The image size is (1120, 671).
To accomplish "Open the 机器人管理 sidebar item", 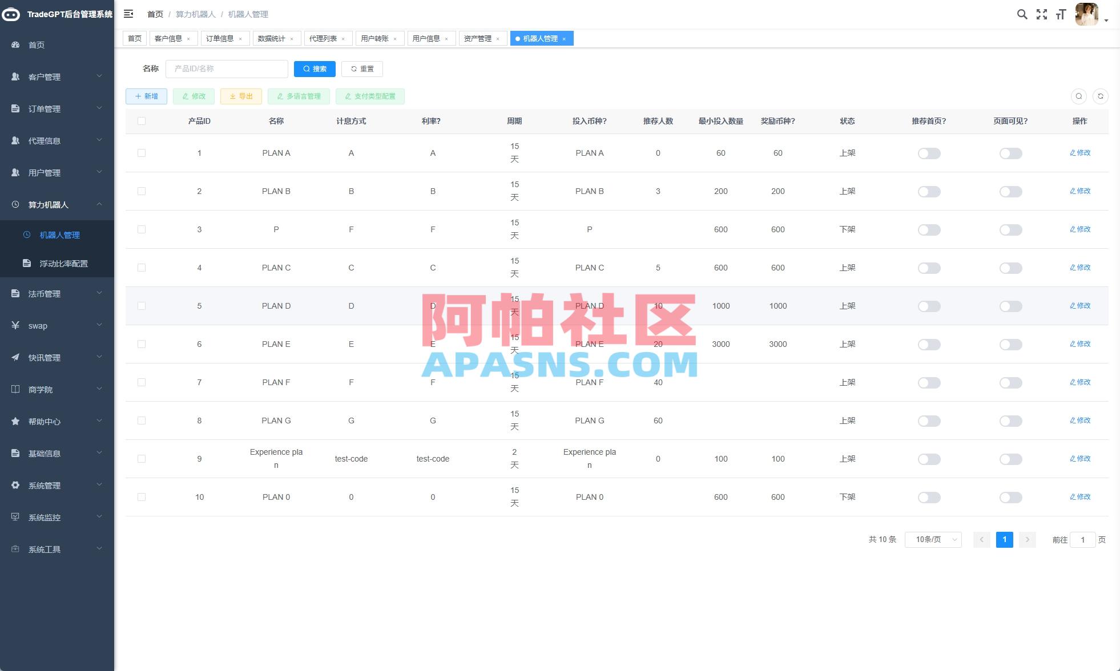I will coord(59,235).
